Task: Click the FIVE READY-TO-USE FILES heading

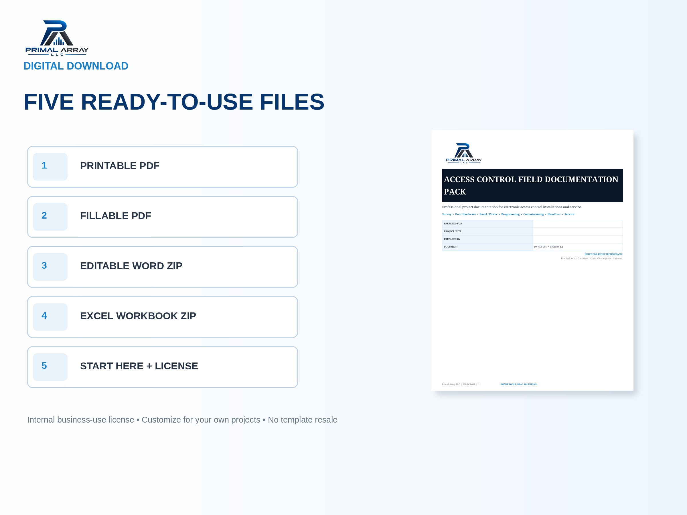Action: [174, 102]
